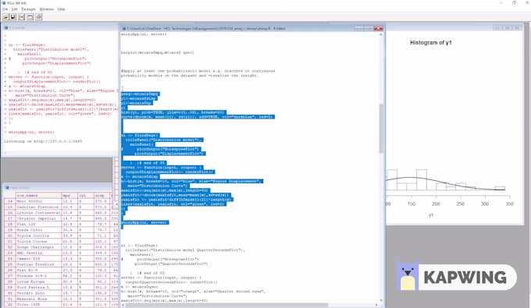Click the Data editor title bar
This screenshot has width=531, height=308.
click(59, 187)
